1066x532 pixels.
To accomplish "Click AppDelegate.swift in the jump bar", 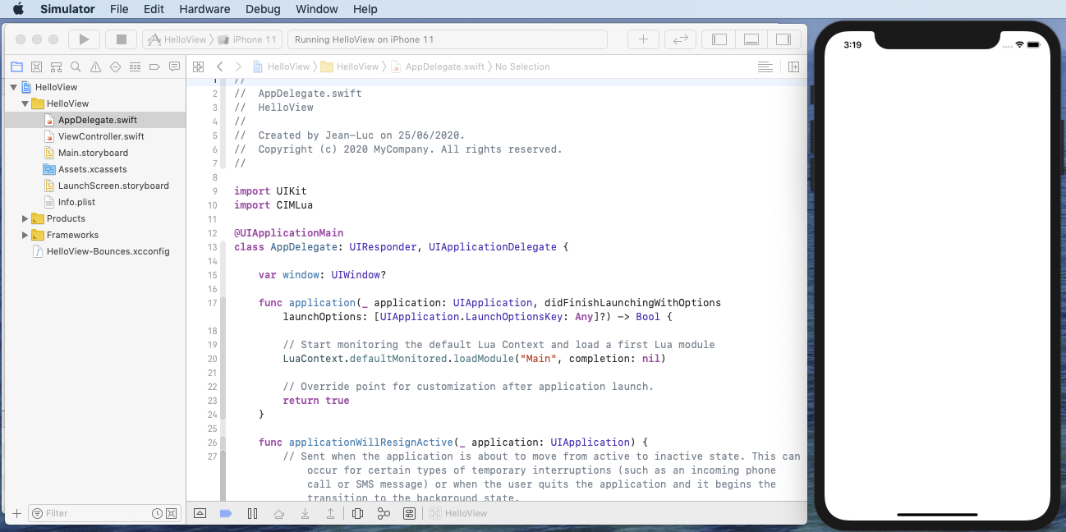I will (x=438, y=66).
